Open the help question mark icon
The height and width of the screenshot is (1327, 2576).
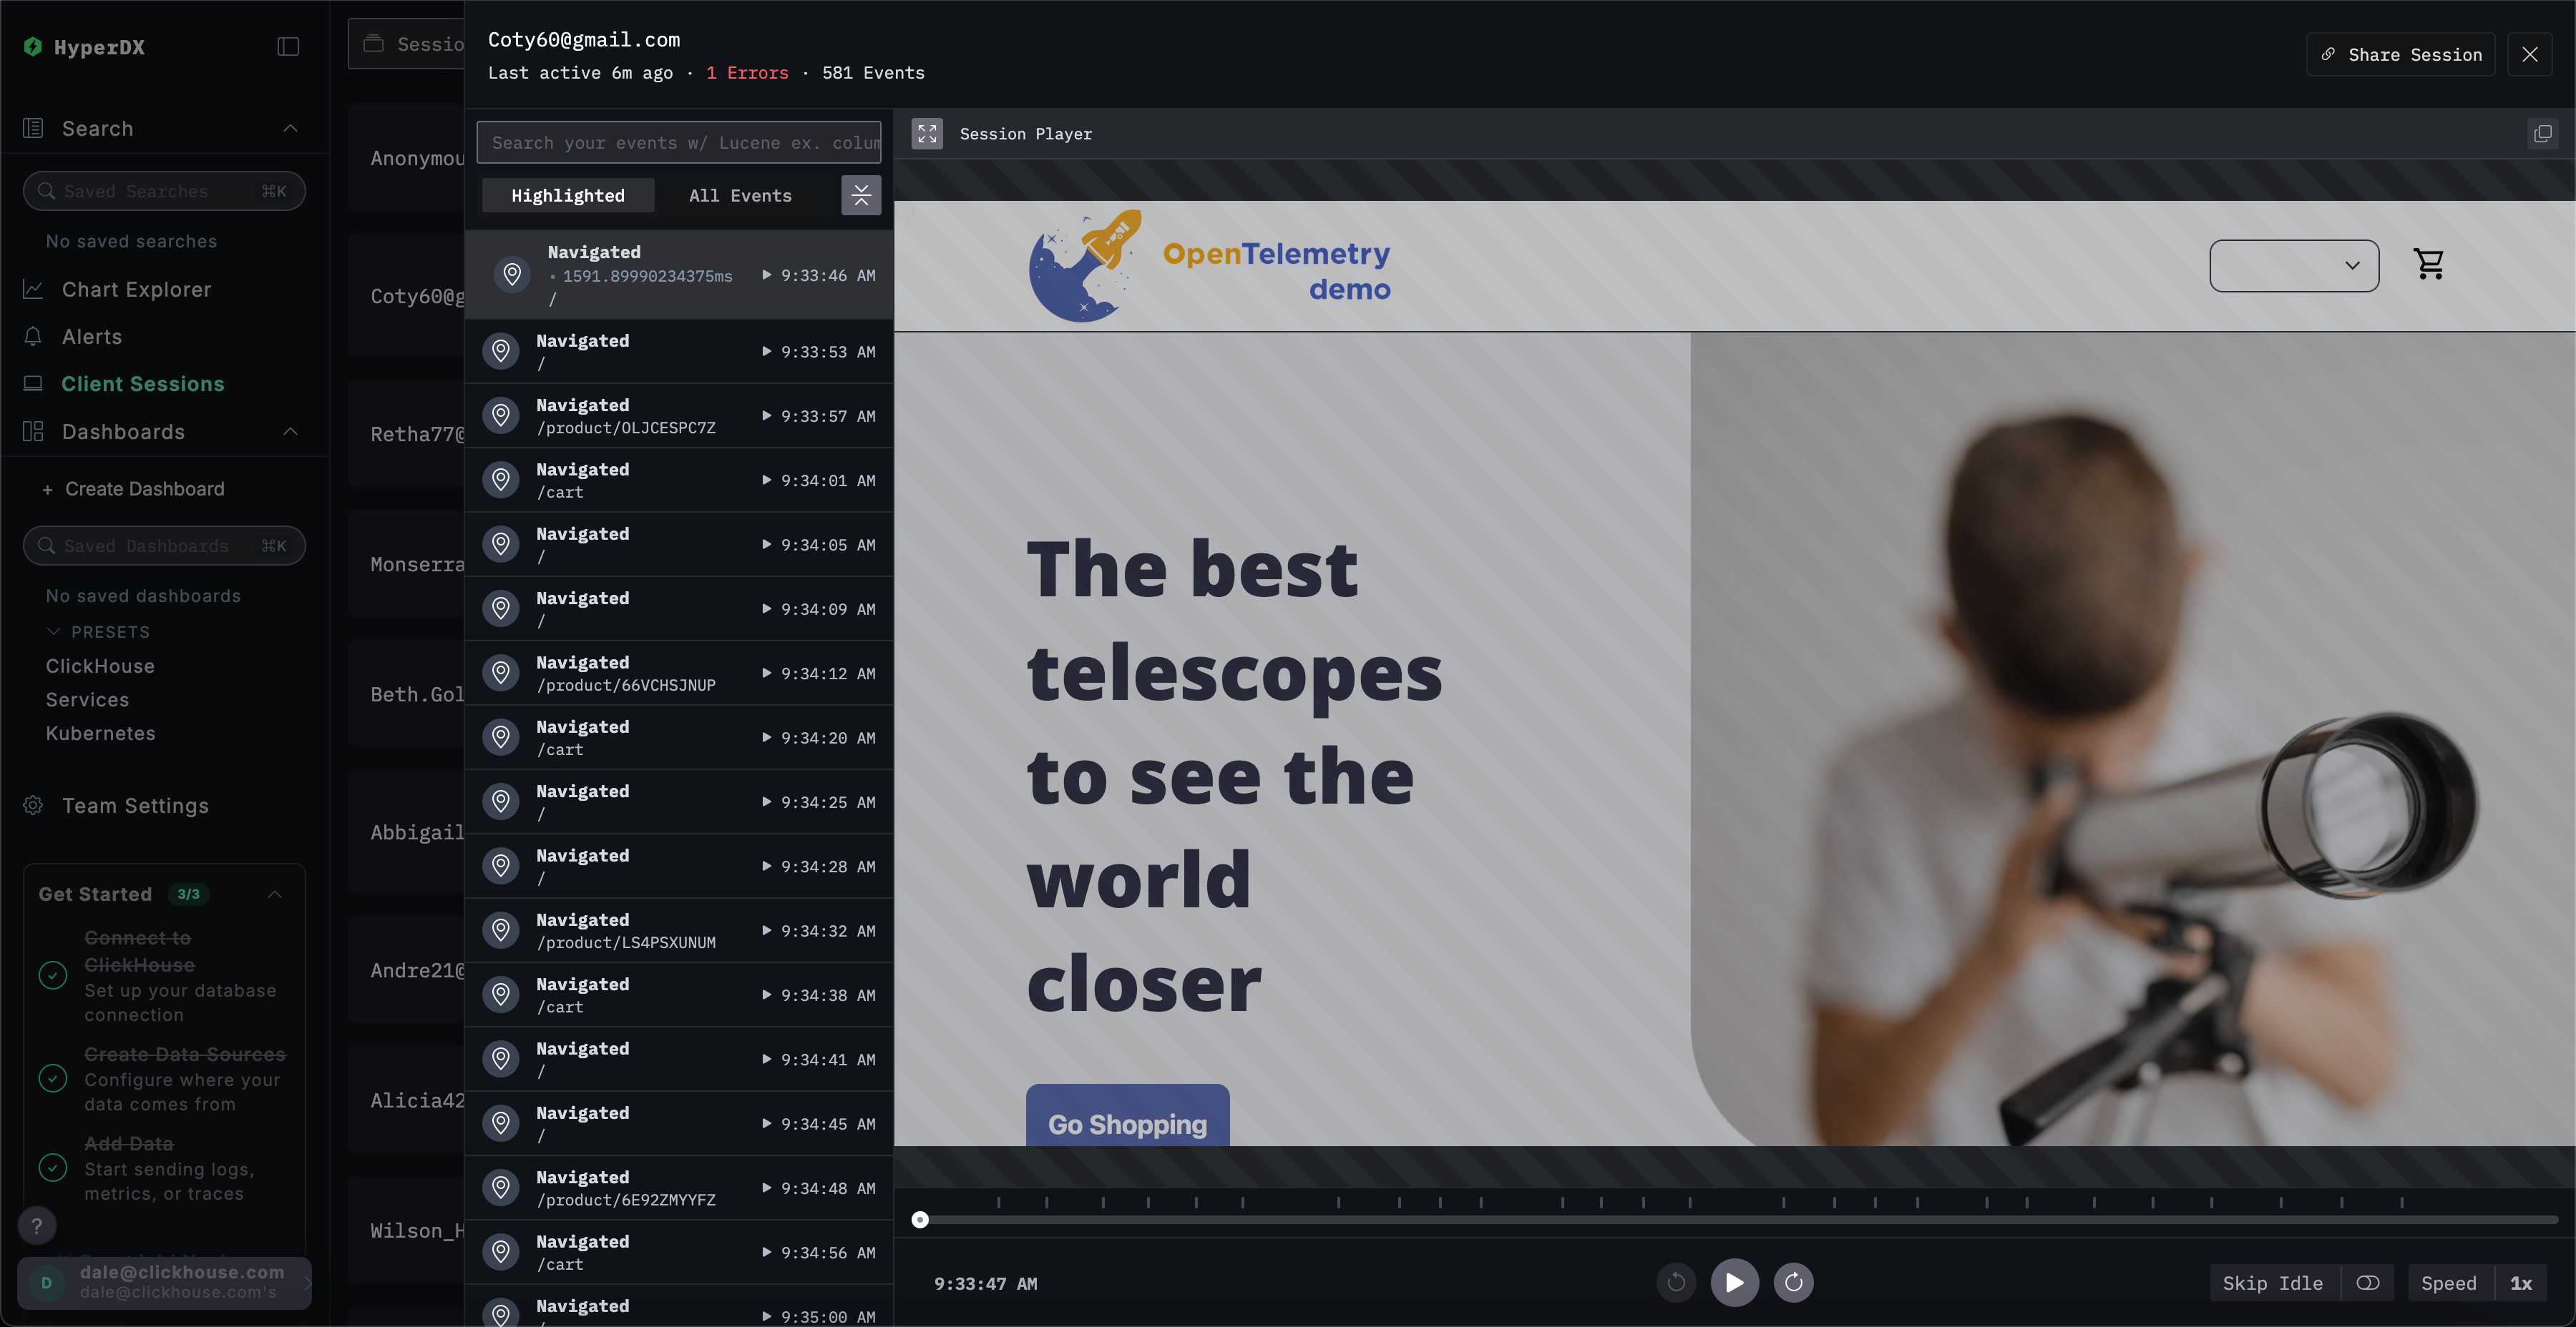click(37, 1225)
